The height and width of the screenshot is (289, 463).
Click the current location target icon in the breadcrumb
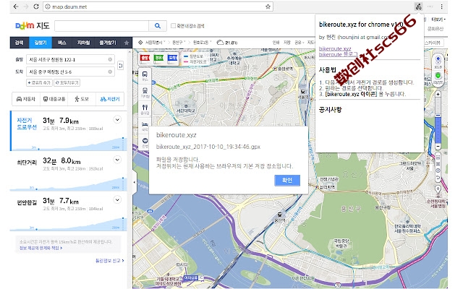pyautogui.click(x=140, y=43)
